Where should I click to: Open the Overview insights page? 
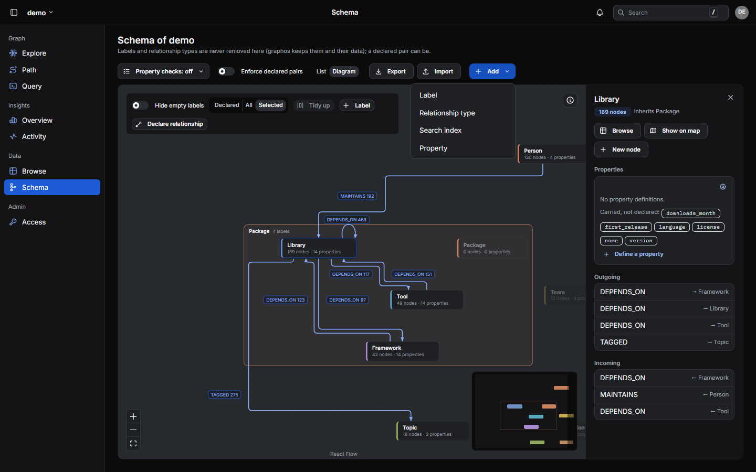point(52,120)
